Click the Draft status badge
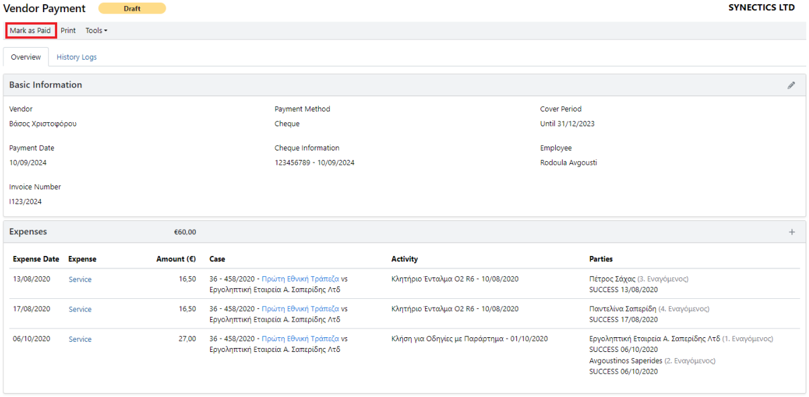 point(132,9)
